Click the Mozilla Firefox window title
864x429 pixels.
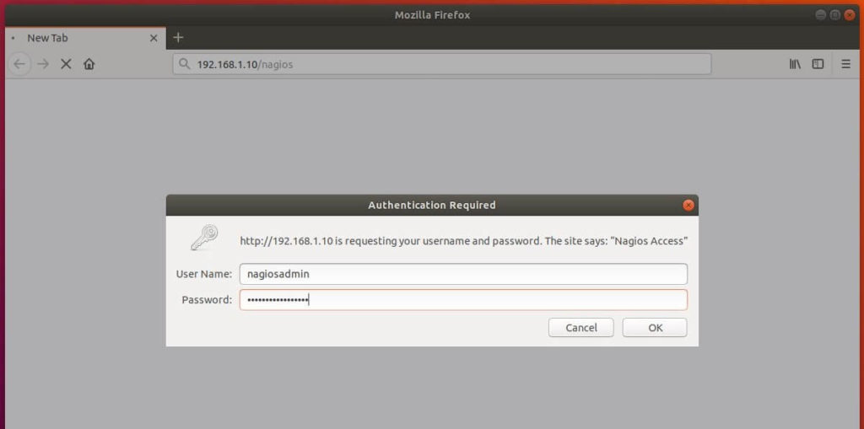pyautogui.click(x=432, y=15)
